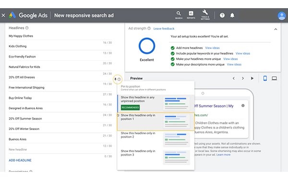
Task: Click the help icon beside the pin
Action: click(x=119, y=79)
